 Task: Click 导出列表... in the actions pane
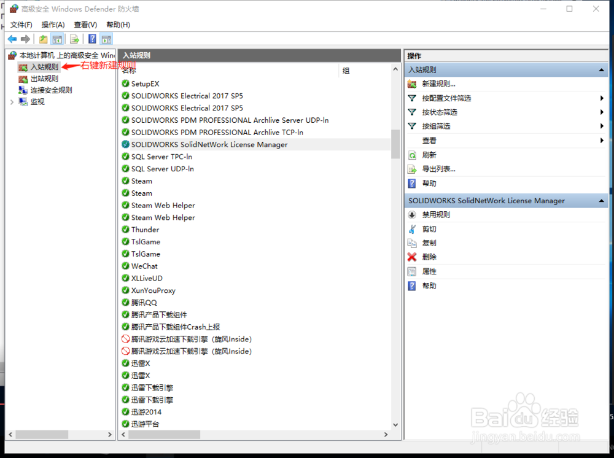click(438, 169)
